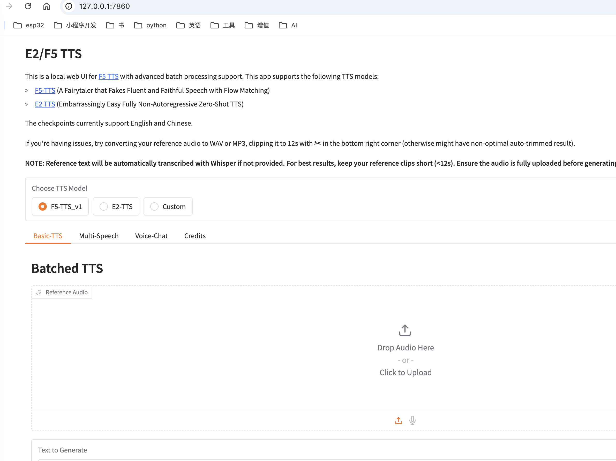Click Drop Audio Here upload area

pos(405,348)
